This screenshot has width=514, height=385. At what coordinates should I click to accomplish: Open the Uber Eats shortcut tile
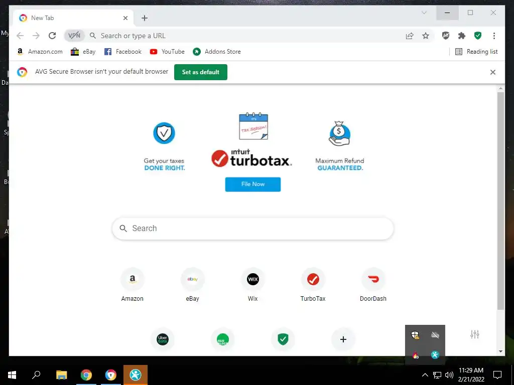pos(162,339)
